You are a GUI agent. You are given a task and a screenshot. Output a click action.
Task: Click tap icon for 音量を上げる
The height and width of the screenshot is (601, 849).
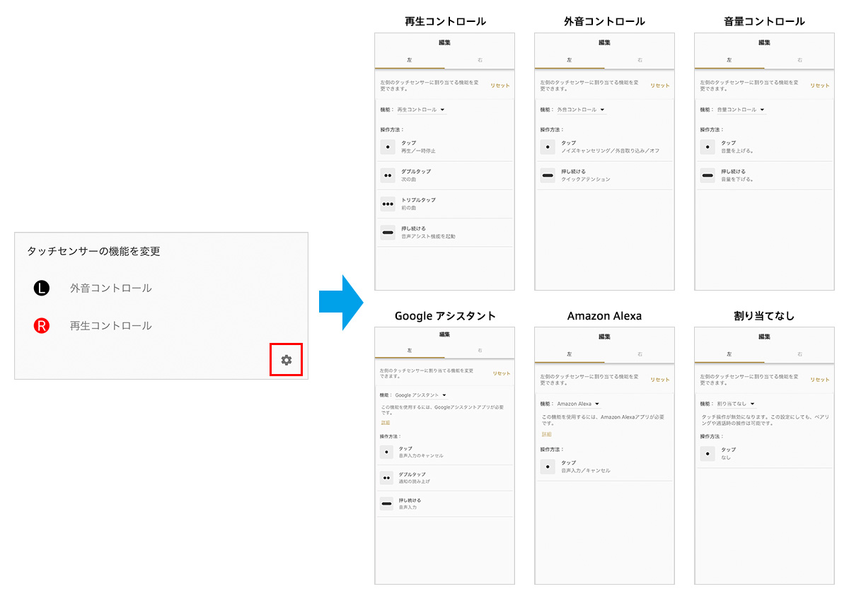click(x=707, y=146)
